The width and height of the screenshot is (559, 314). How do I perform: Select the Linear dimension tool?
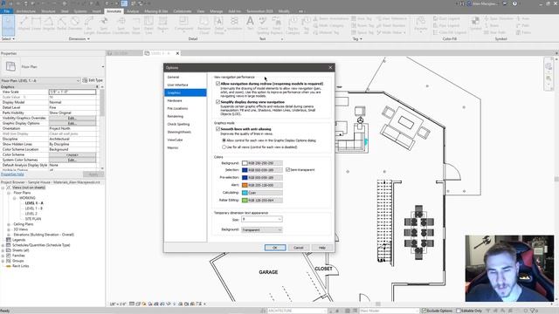36,24
